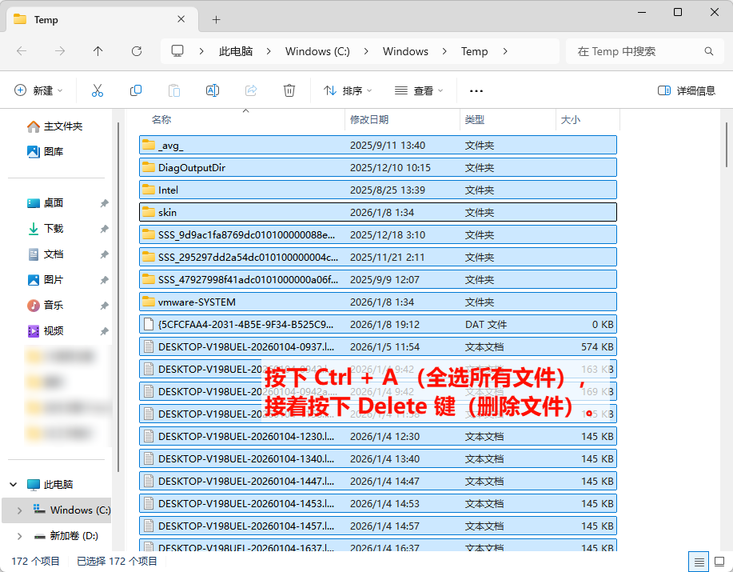
Task: Click the Copy icon in toolbar
Action: tap(136, 90)
